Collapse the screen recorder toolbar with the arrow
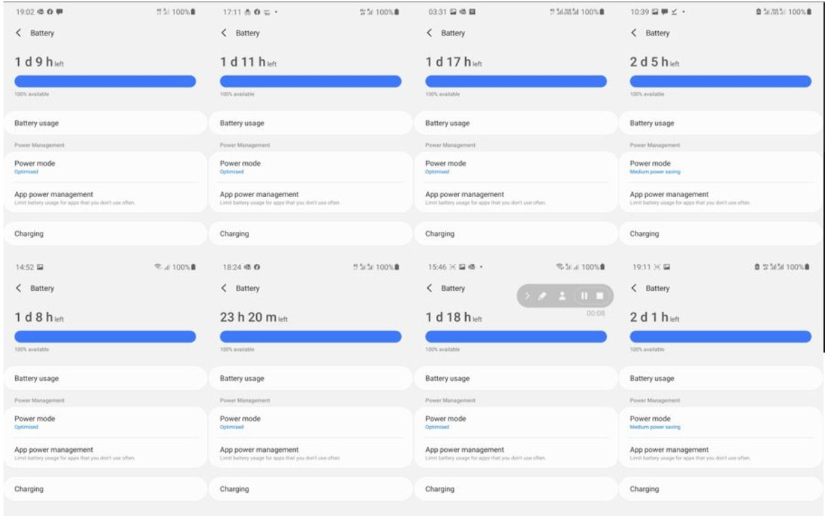Viewport: 825px width, 516px height. pyautogui.click(x=528, y=296)
